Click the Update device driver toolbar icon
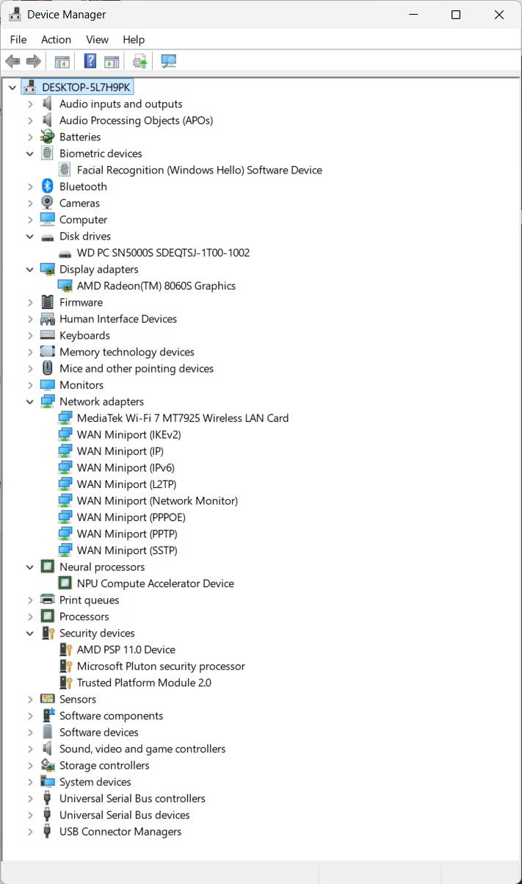Image resolution: width=522 pixels, height=884 pixels. 139,61
